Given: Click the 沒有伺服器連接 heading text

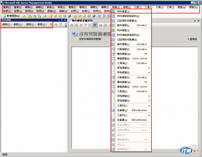Looking at the screenshot, I should pos(95,34).
